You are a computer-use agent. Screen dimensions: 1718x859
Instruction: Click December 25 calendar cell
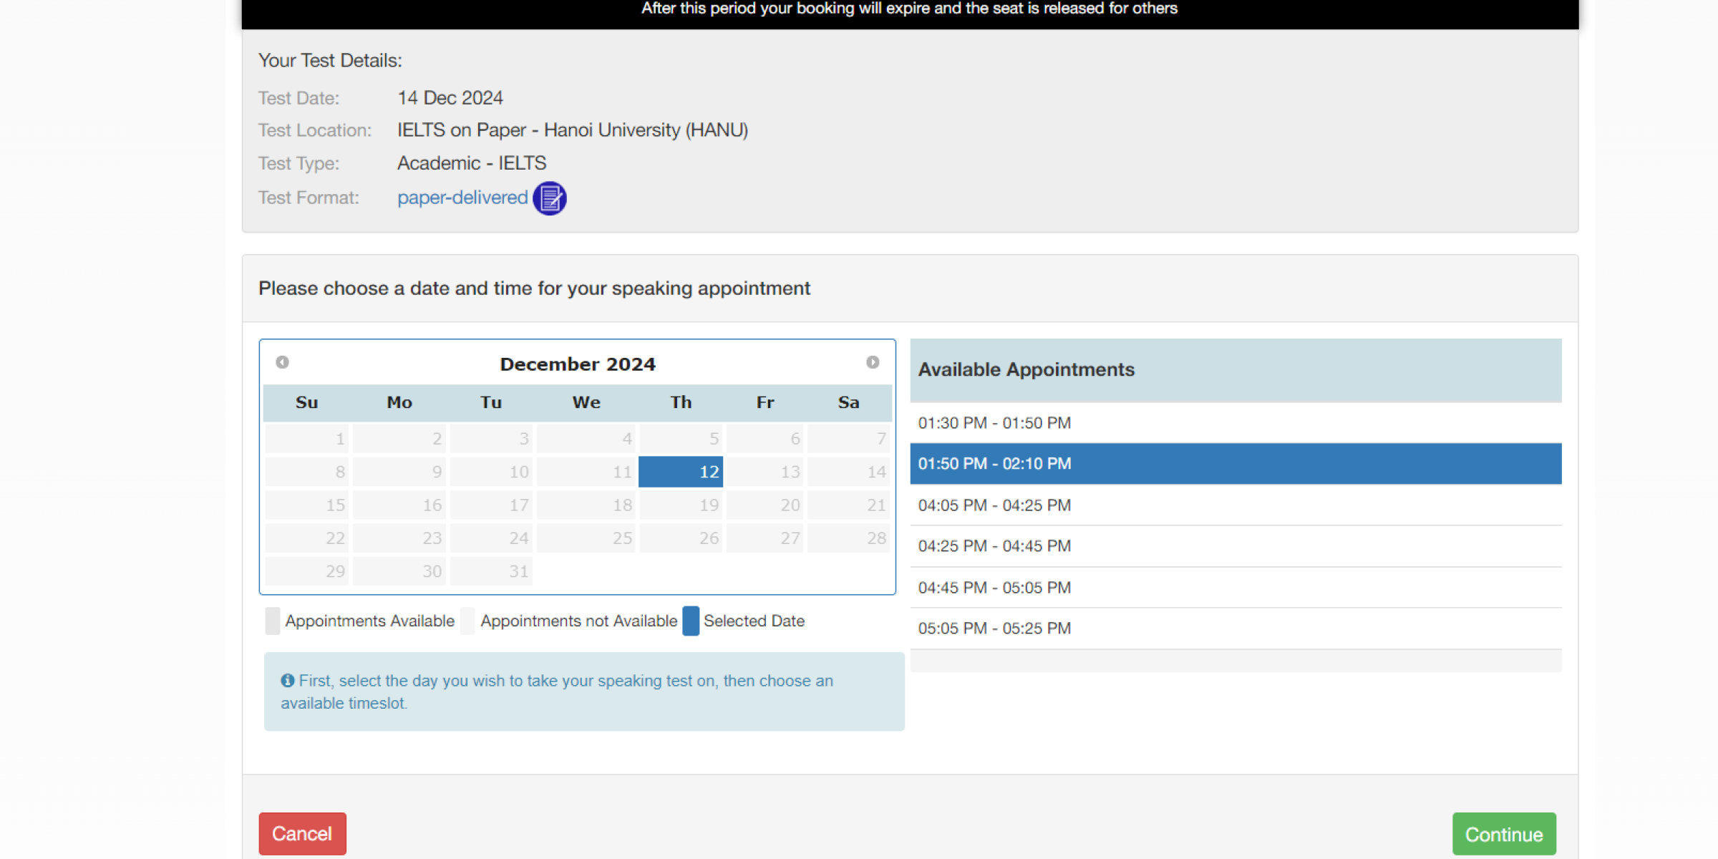point(586,538)
